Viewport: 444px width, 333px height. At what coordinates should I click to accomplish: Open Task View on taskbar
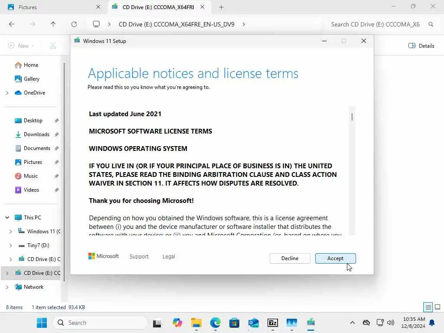point(158,323)
